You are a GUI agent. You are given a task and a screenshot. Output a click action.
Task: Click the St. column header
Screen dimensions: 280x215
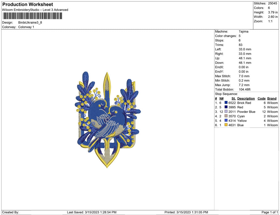coord(233,98)
